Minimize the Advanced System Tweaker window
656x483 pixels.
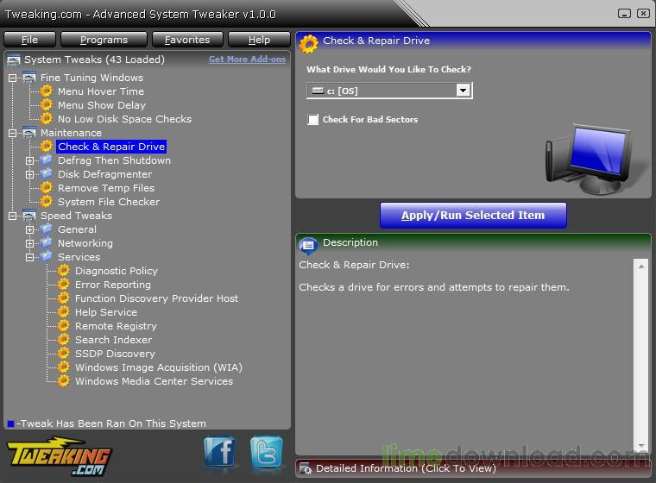pos(624,14)
